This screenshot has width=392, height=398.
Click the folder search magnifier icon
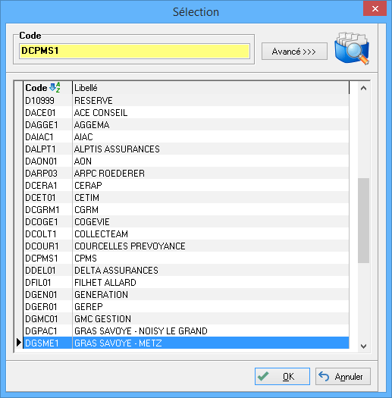352,48
